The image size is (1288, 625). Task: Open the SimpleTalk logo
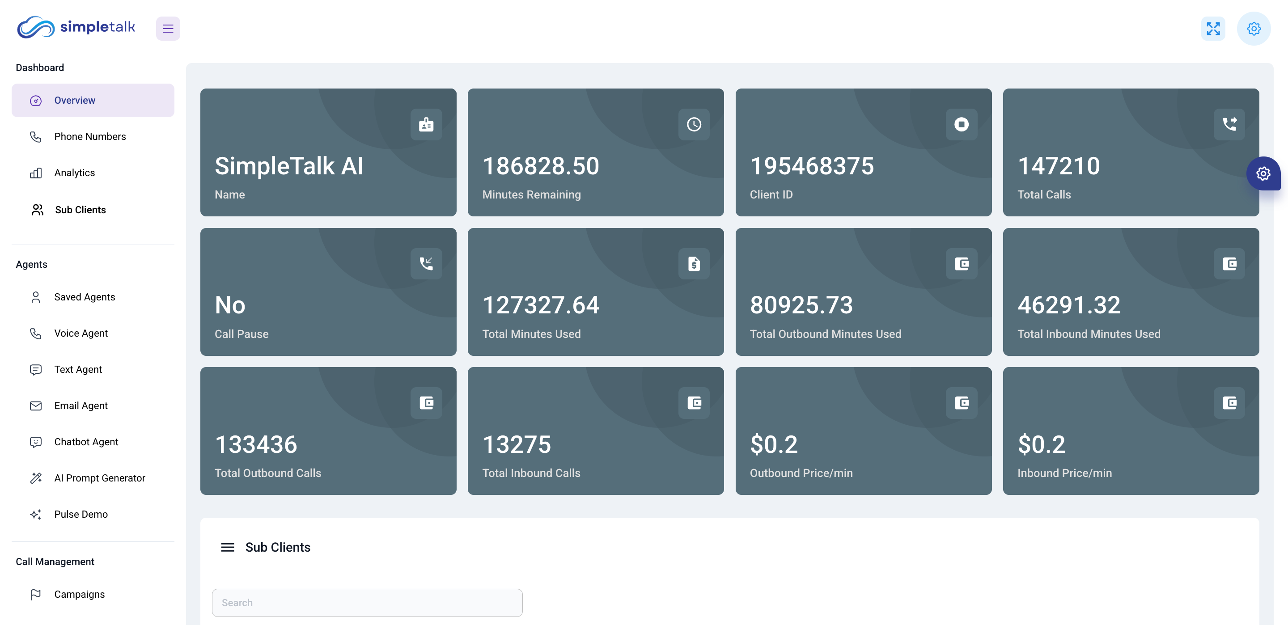[x=76, y=28]
